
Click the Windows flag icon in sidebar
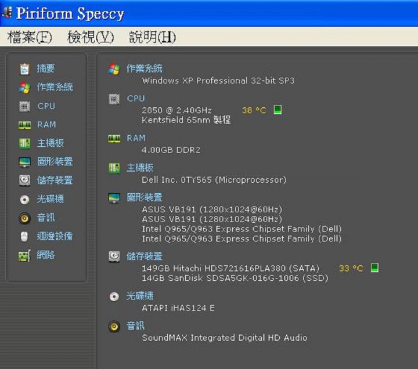[x=24, y=88]
